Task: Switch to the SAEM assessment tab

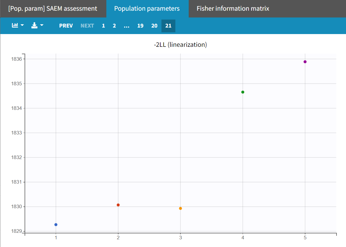Action: coord(53,9)
